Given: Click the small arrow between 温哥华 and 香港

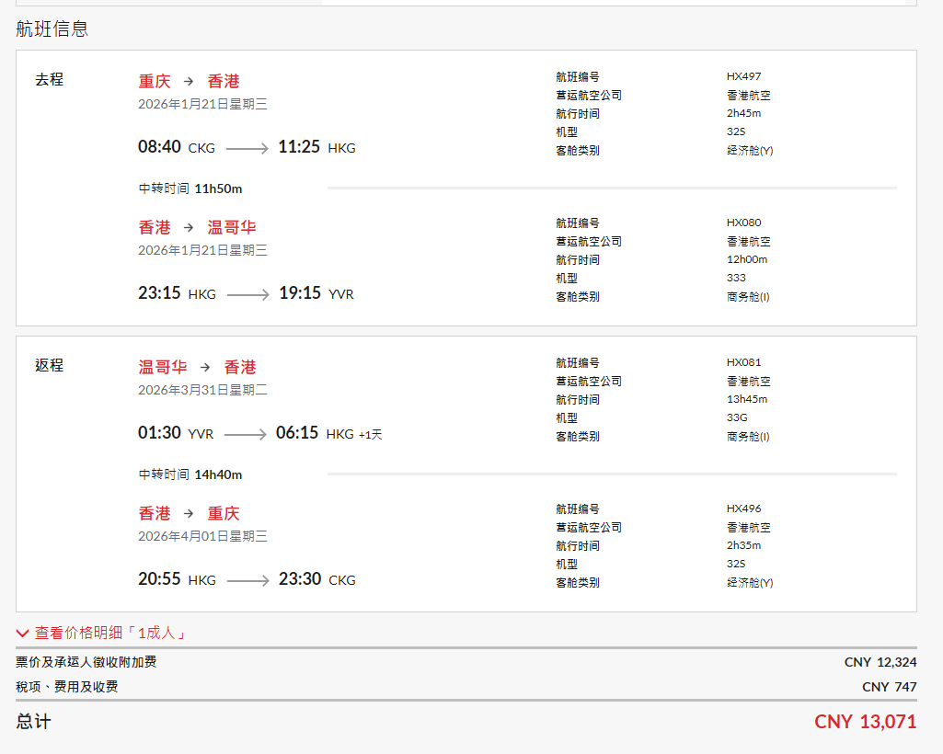Looking at the screenshot, I should pyautogui.click(x=205, y=368).
